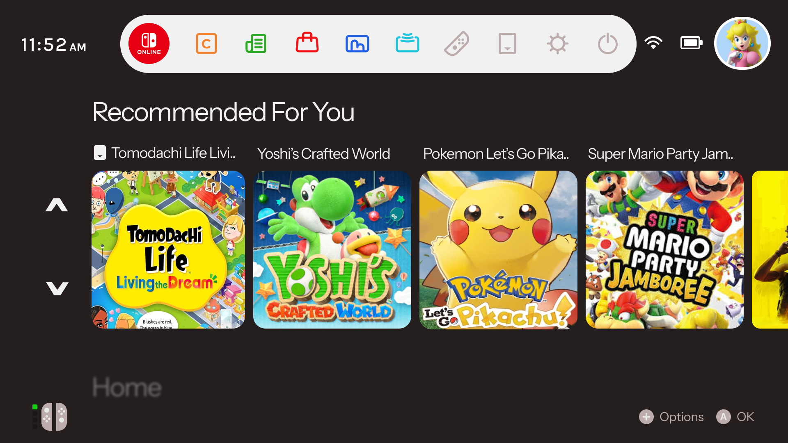This screenshot has height=443, width=788.
Task: Open the Controllers icon
Action: pyautogui.click(x=457, y=43)
